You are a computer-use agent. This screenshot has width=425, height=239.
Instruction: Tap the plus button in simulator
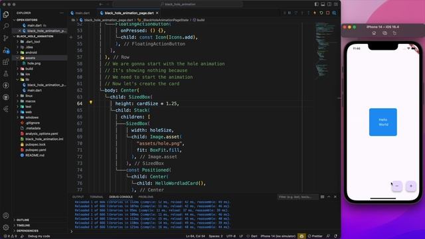411,186
